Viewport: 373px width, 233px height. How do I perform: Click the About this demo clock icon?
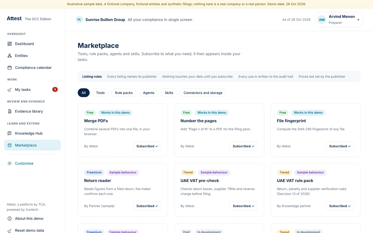coord(10,219)
